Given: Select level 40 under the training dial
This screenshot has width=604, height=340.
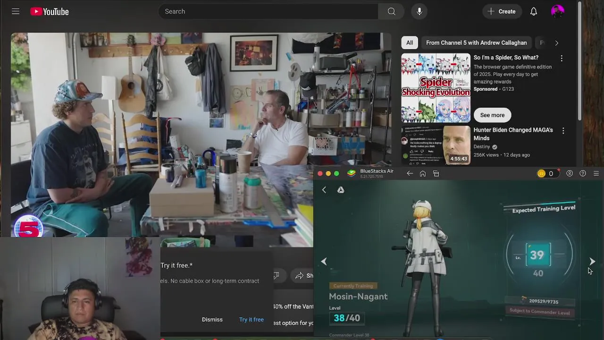Looking at the screenshot, I should click(538, 273).
